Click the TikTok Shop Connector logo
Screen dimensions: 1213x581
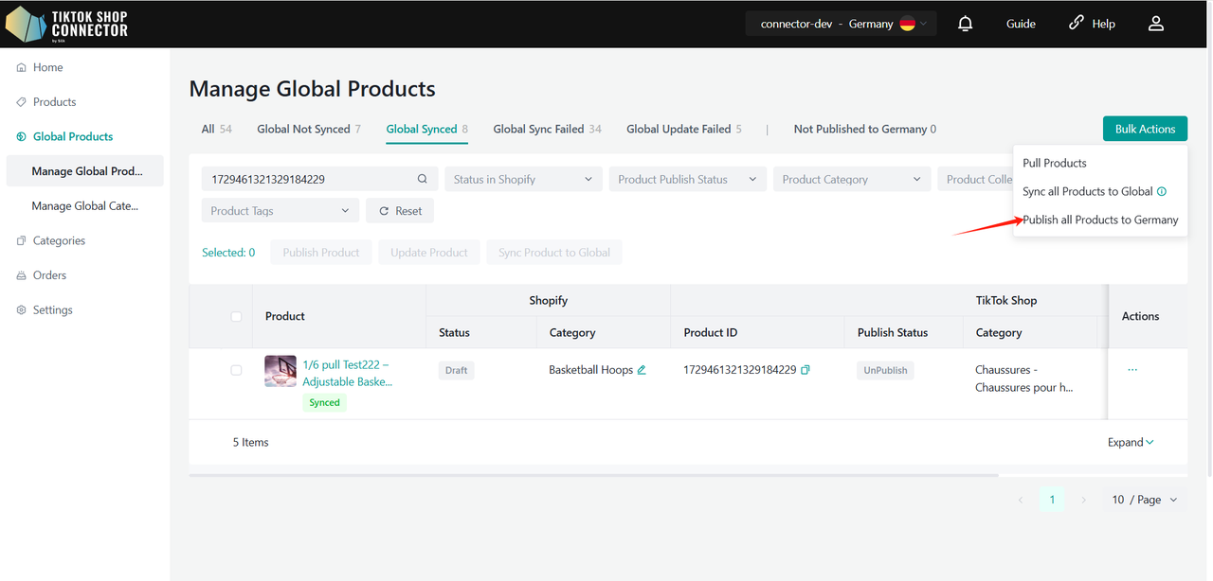tap(66, 24)
